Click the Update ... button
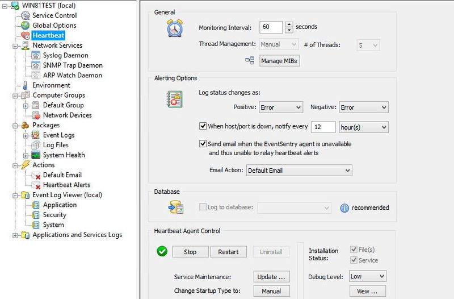This screenshot has height=299, width=454. (271, 277)
